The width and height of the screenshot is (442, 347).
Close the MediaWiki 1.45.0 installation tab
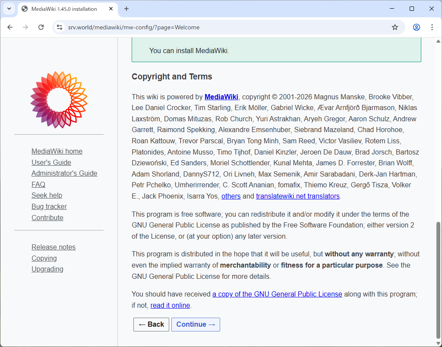[x=111, y=9]
